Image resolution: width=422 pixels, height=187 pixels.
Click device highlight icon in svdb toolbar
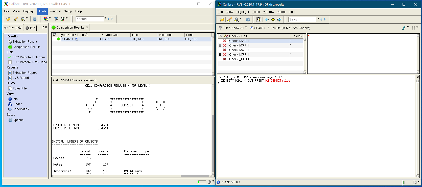pos(63,19)
